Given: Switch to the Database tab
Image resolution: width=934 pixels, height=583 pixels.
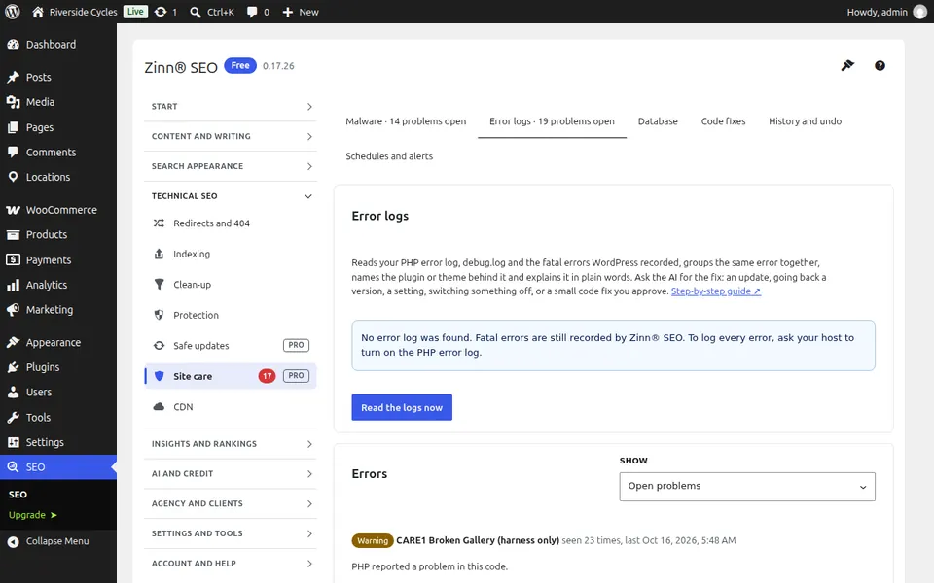Looking at the screenshot, I should click(658, 121).
